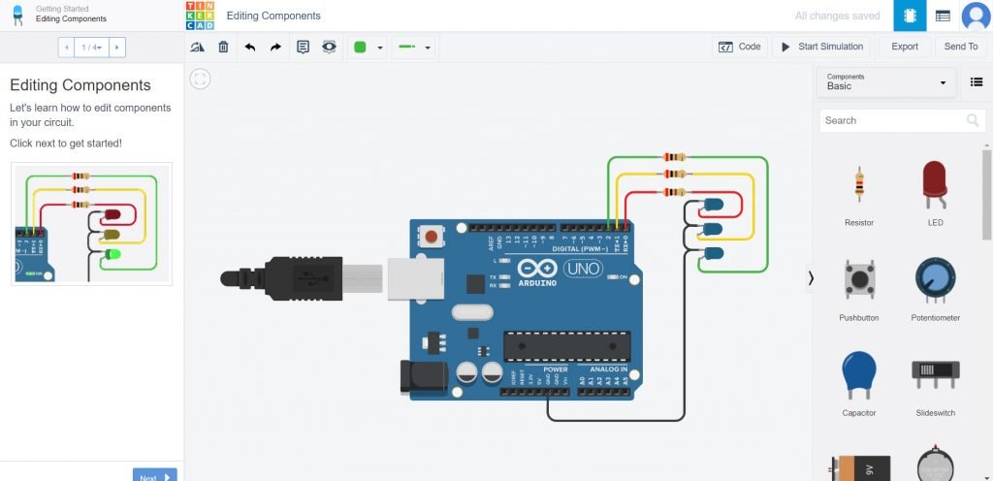Open the Components Basic dropdown
Viewport: 993px width, 481px height.
point(886,82)
